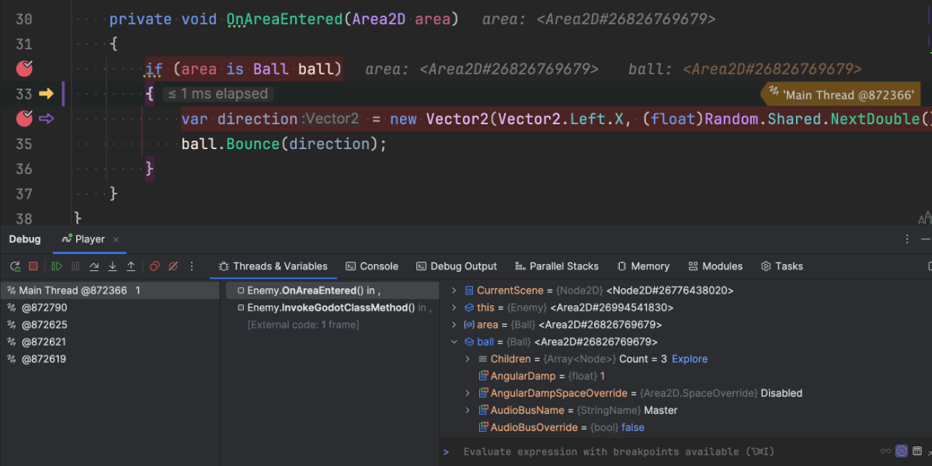Open the View Breakpoints dialog
932x466 pixels.
[155, 266]
